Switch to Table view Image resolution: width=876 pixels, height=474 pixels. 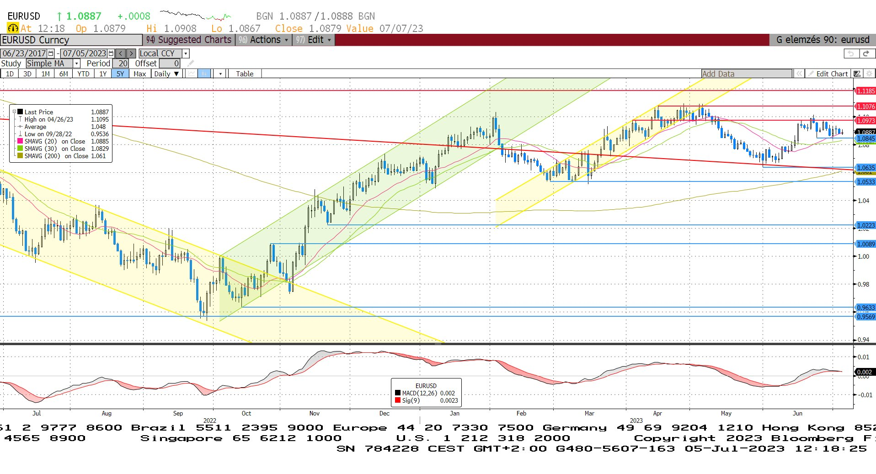245,74
